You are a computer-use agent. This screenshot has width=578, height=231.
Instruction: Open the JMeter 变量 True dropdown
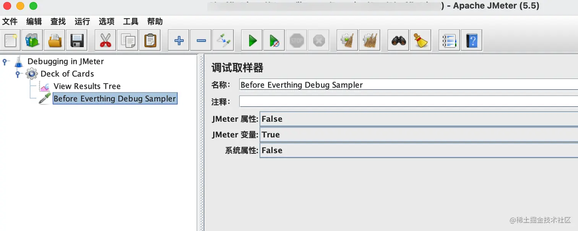point(419,135)
